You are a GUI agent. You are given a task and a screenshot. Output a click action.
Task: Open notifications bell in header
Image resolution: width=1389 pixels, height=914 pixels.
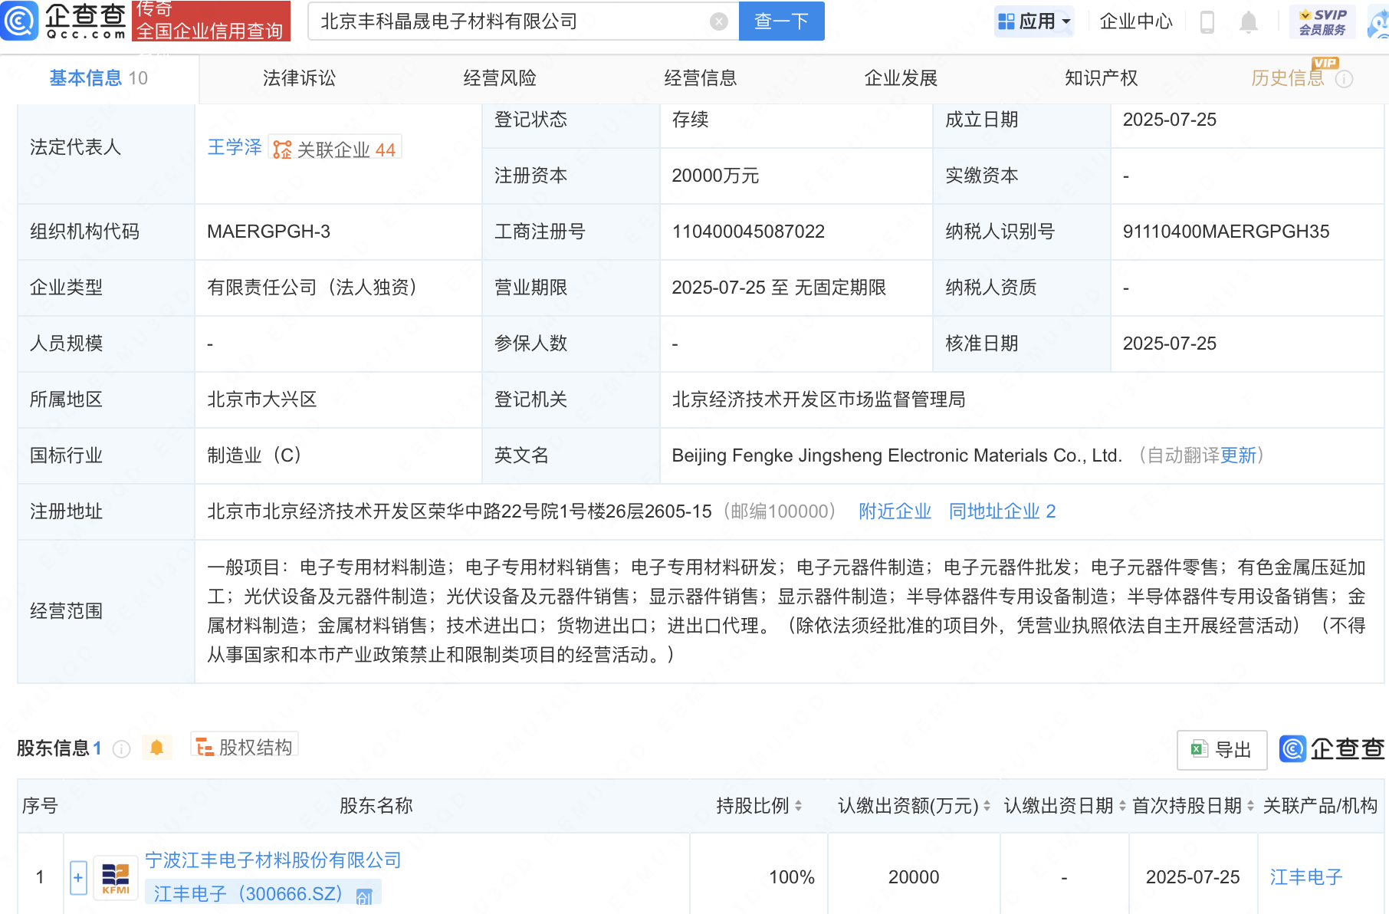pyautogui.click(x=1248, y=22)
